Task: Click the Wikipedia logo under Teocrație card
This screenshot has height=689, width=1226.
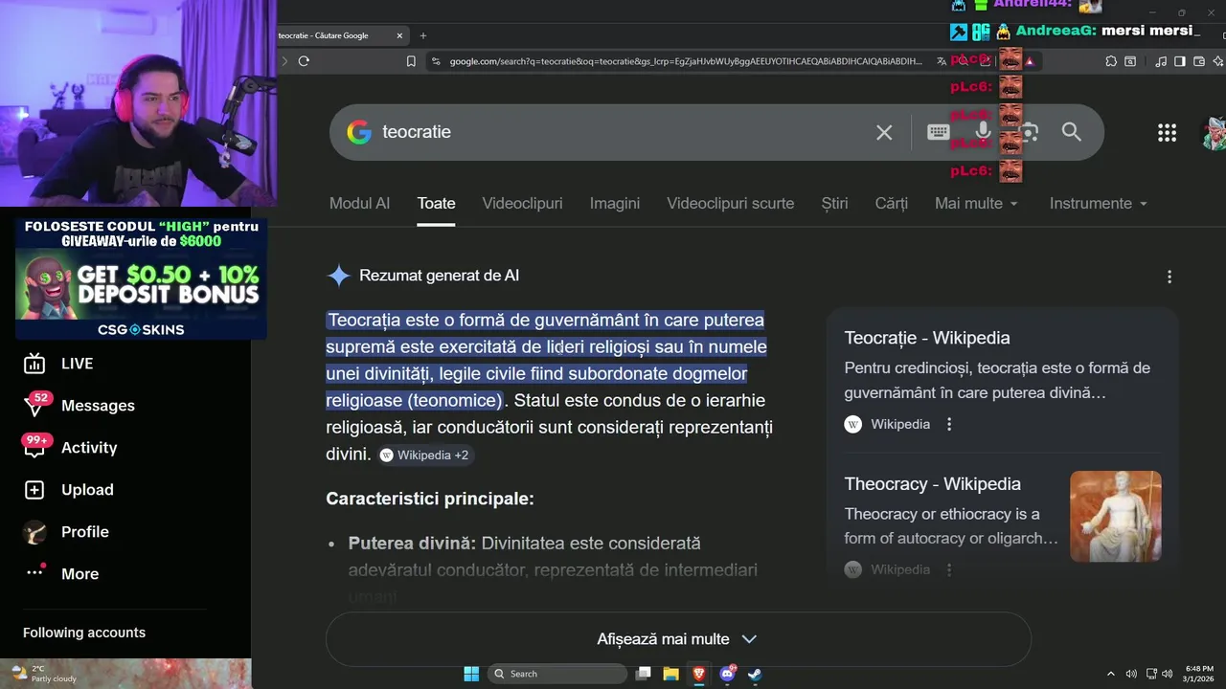Action: (x=852, y=424)
